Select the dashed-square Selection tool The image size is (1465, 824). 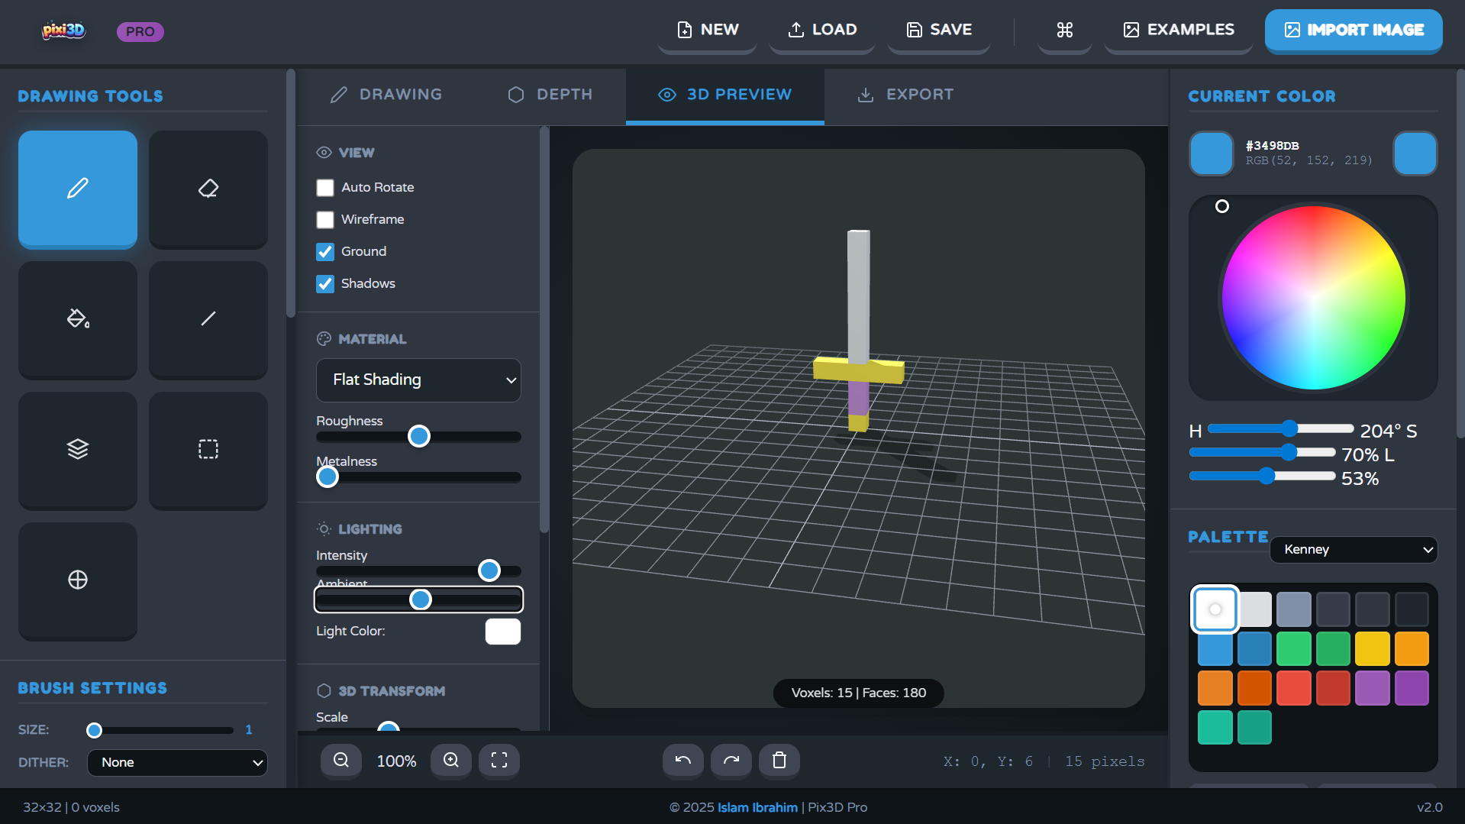pyautogui.click(x=208, y=450)
